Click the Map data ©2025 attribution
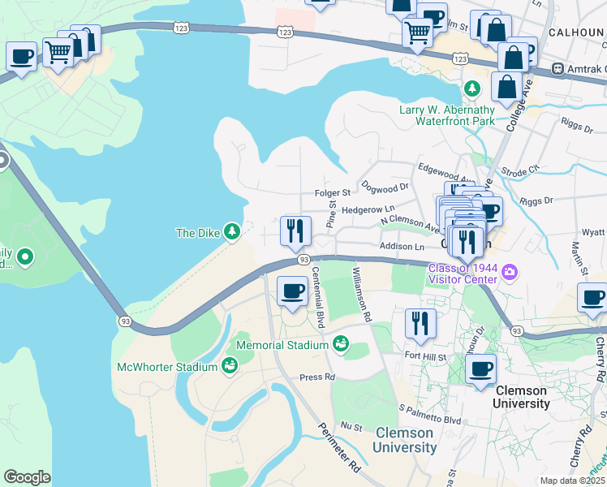The height and width of the screenshot is (487, 607). 572,481
